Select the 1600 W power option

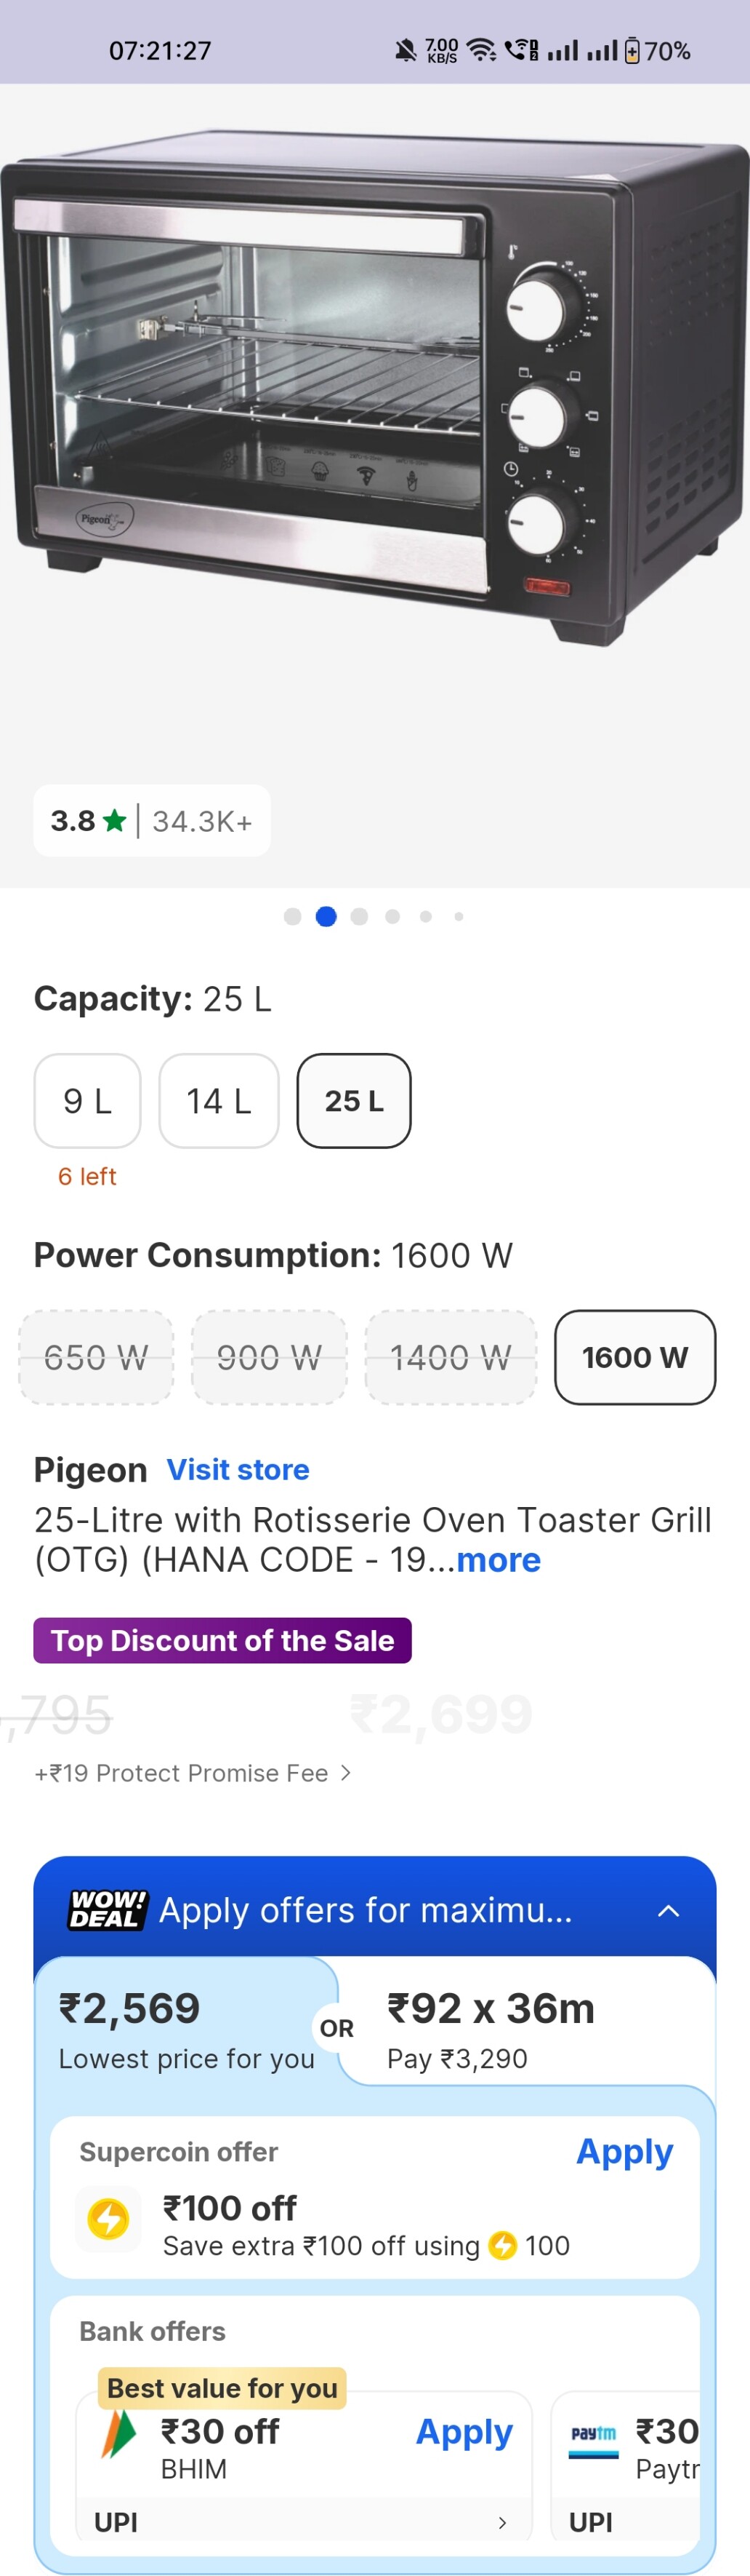[634, 1357]
